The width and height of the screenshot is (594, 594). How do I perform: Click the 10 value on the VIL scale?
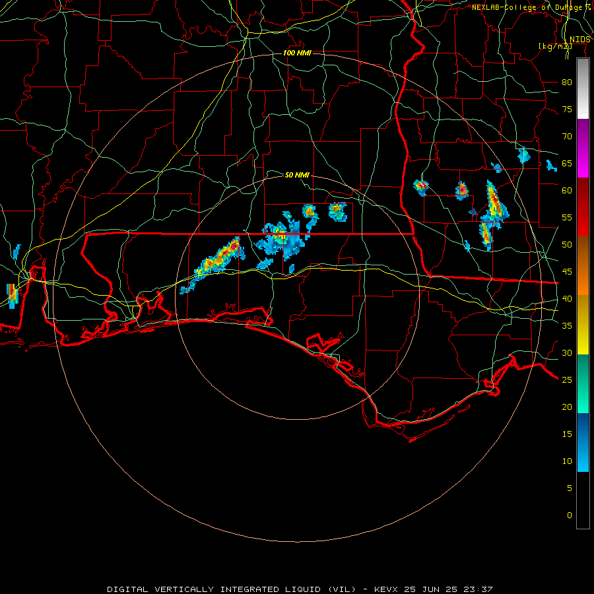tap(567, 461)
